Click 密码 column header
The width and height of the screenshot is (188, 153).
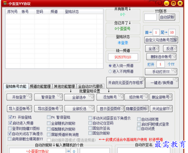[x=42, y=12]
